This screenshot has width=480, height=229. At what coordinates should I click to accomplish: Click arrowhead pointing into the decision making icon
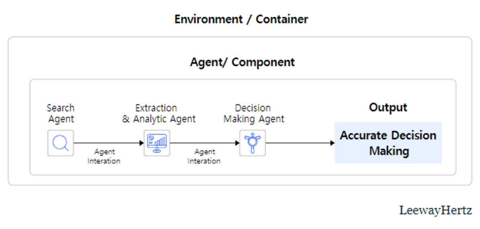tap(237, 143)
